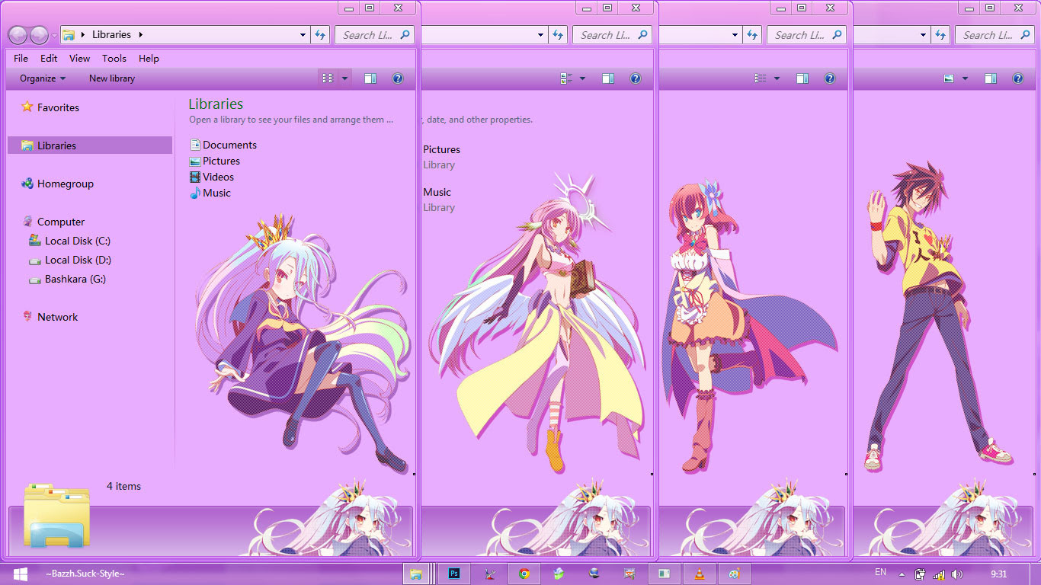Viewport: 1041px width, 585px height.
Task: Click the Music Library tile in the tiles-view window
Action: coord(439,200)
